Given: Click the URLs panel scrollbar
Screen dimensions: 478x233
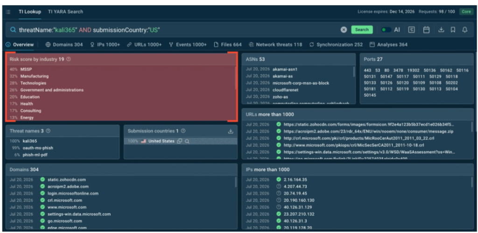Looking at the screenshot, I should coord(472,127).
